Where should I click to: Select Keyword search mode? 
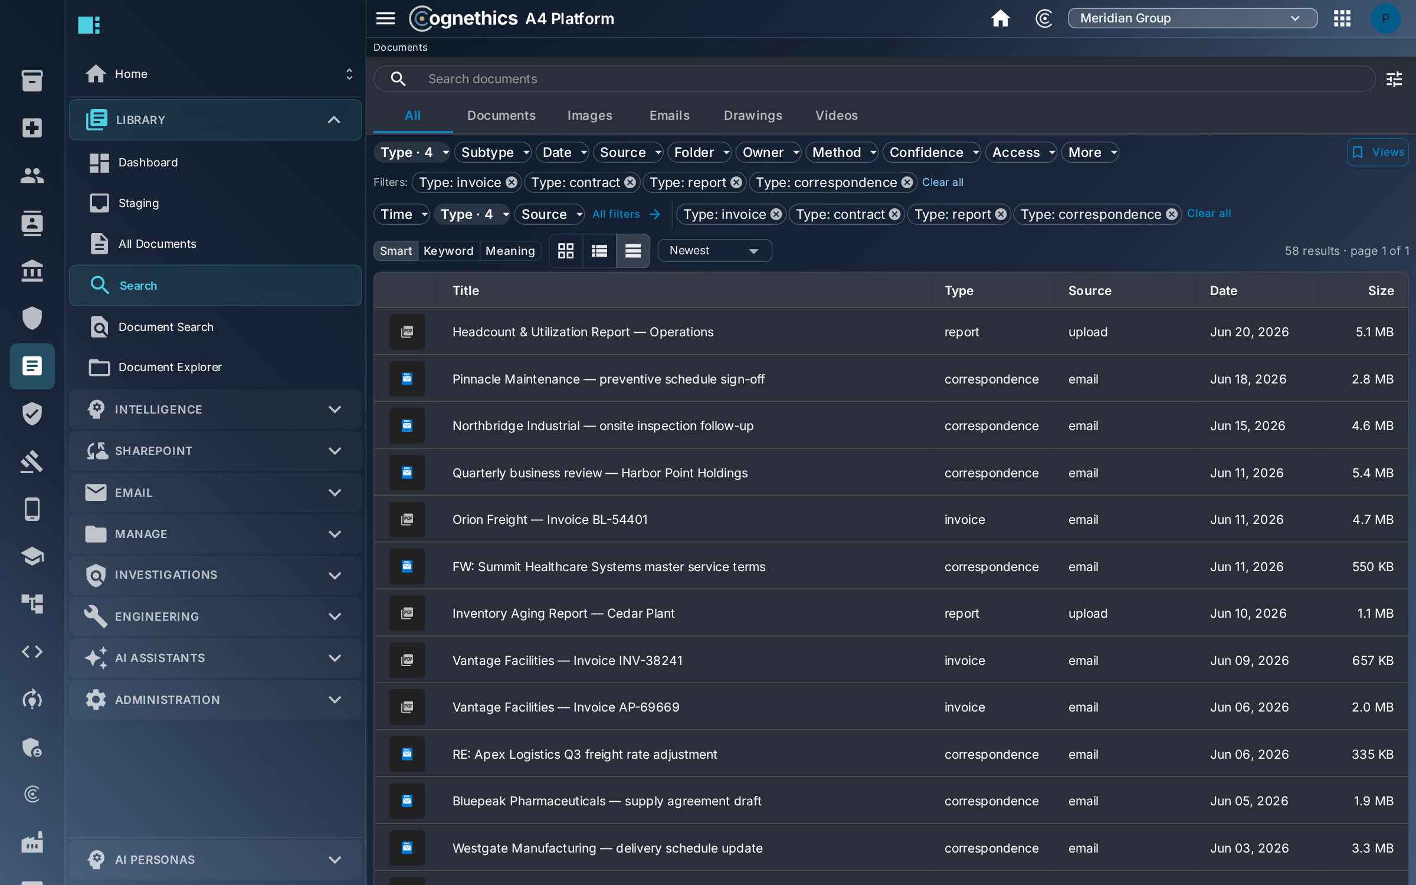click(x=448, y=251)
